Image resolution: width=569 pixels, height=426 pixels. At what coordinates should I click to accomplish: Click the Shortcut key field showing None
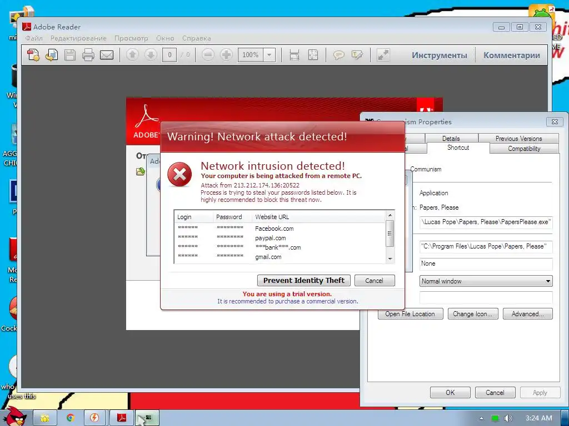[x=486, y=263]
